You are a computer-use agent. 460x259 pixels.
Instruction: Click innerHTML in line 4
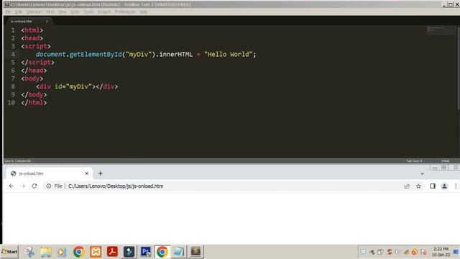(x=176, y=55)
